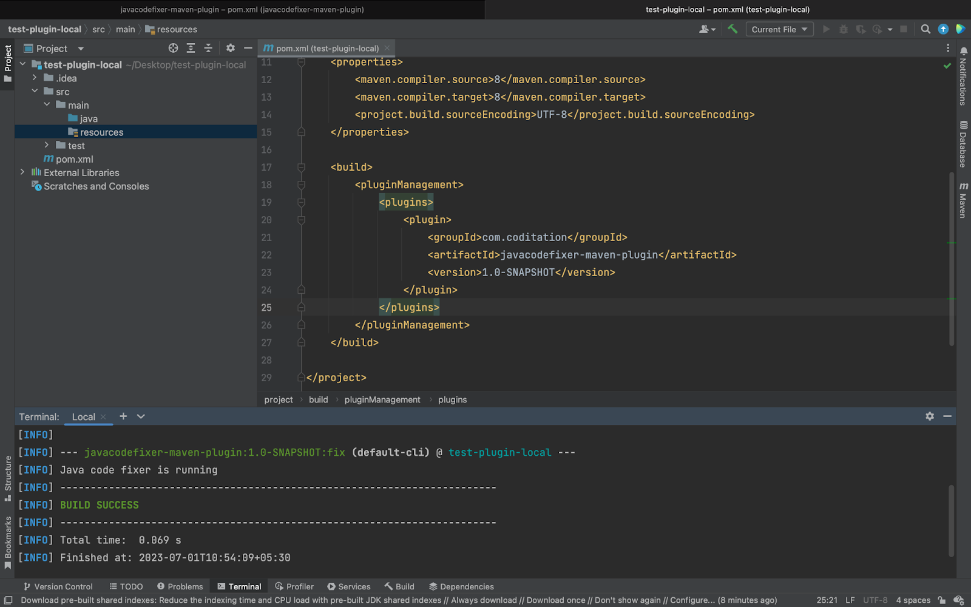Click plugins breadcrumb in editor footer
This screenshot has width=971, height=607.
pos(452,399)
